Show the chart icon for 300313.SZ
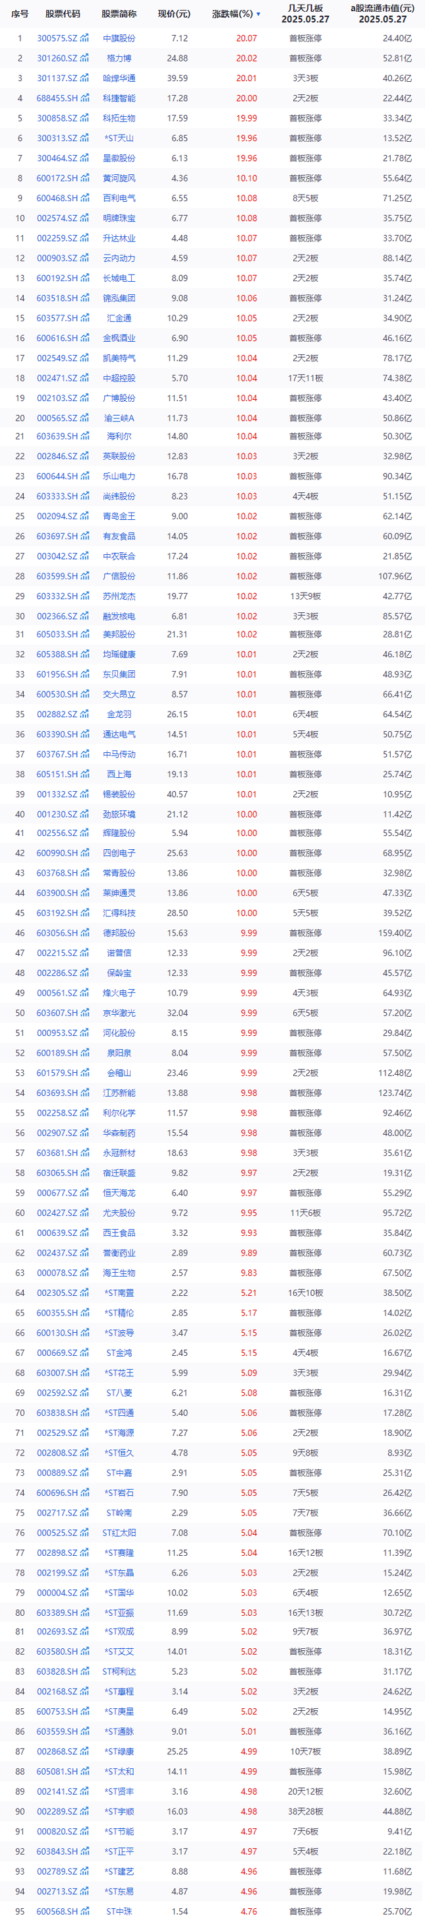The width and height of the screenshot is (425, 1922). [x=84, y=138]
